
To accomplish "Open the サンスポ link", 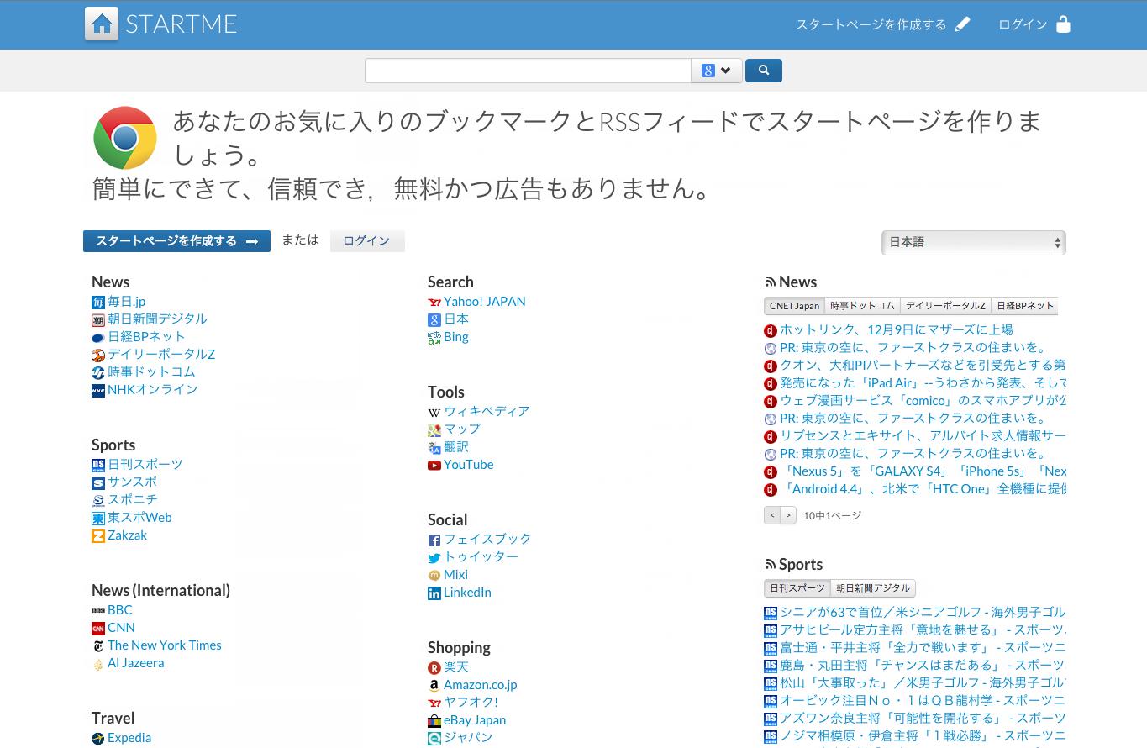I will coord(132,482).
